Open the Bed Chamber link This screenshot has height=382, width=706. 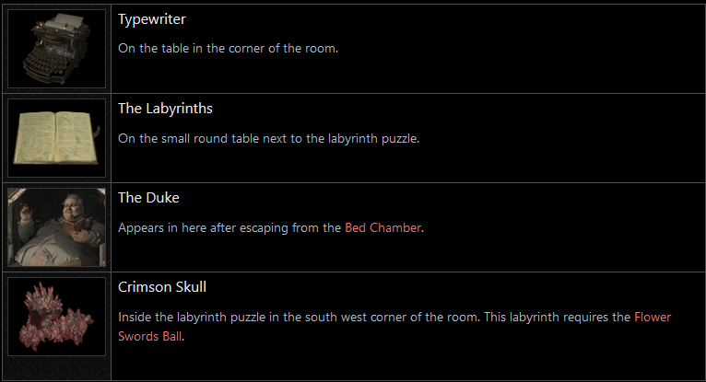pos(382,228)
